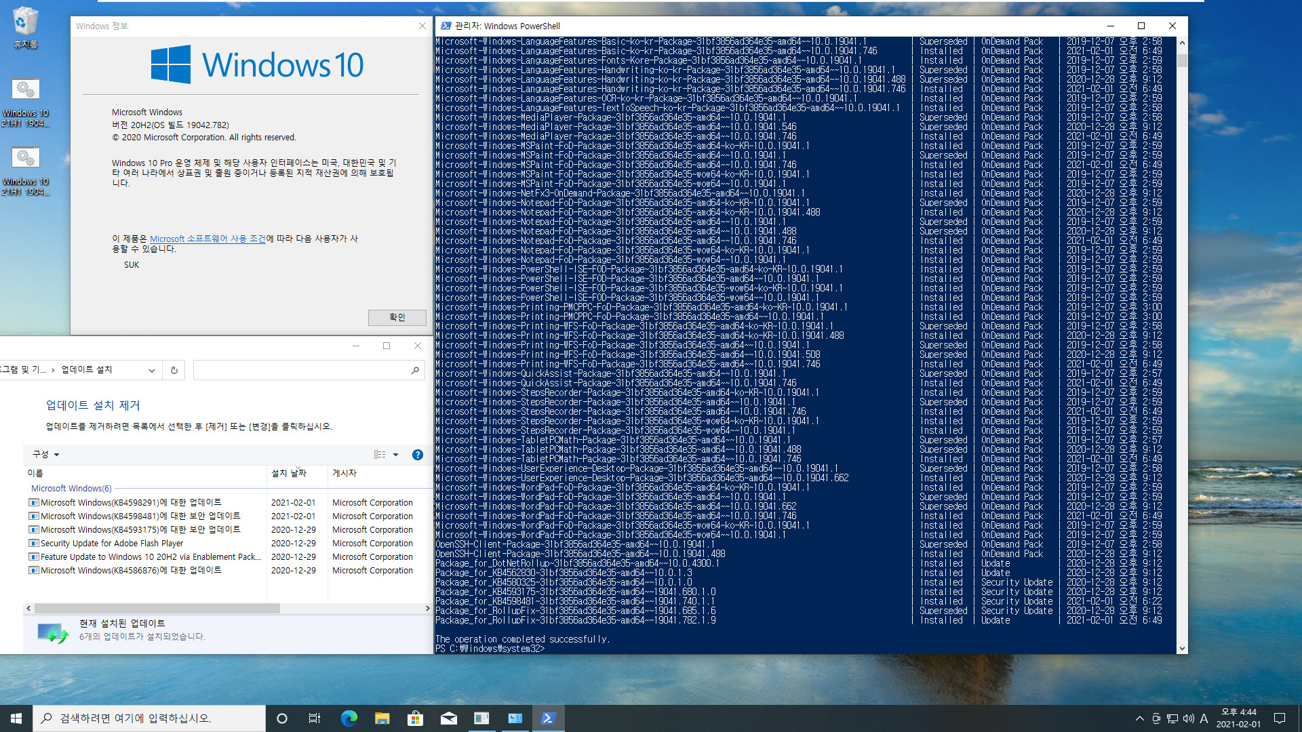
Task: Show hidden system tray icons
Action: pyautogui.click(x=1139, y=718)
